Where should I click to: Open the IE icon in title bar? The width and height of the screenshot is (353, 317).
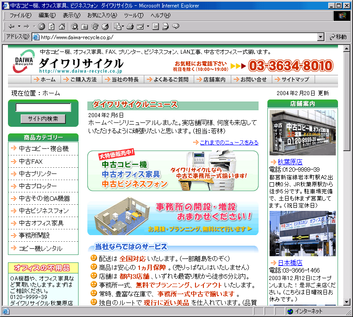coord(6,5)
